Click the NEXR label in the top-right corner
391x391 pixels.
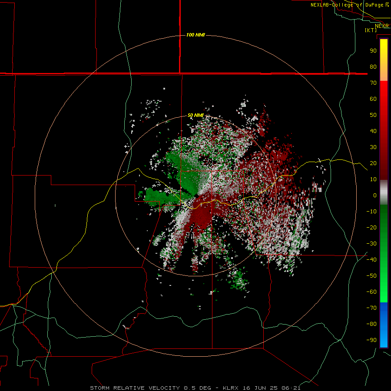coord(382,26)
